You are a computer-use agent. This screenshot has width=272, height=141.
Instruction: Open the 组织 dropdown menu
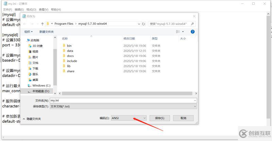[29, 32]
